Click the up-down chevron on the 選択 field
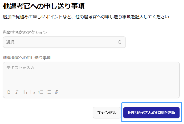 120,42
